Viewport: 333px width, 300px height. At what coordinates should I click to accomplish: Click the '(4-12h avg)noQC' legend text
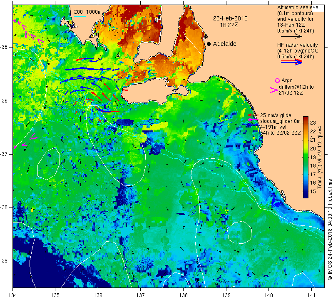(298, 50)
